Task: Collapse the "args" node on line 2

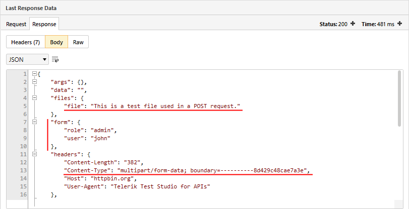Action: [x=34, y=82]
